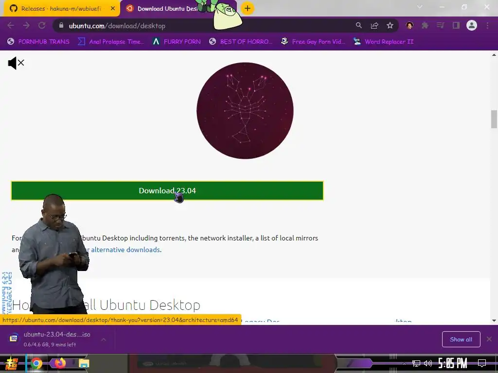This screenshot has height=373, width=498.
Task: Open the Chrome profile avatar
Action: [x=472, y=25]
